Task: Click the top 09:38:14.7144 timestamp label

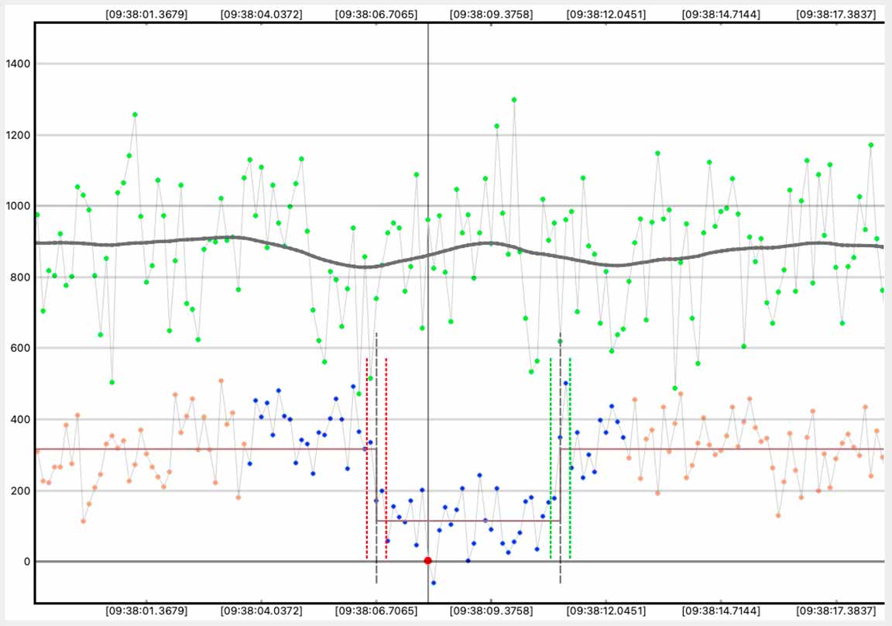Action: 721,14
